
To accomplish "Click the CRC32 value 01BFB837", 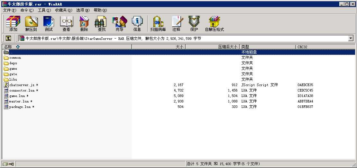I will pyautogui.click(x=305, y=107).
